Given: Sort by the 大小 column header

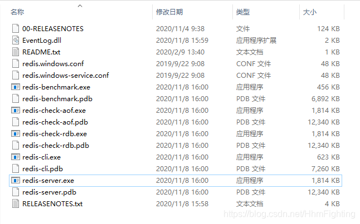Looking at the screenshot, I should point(310,12).
